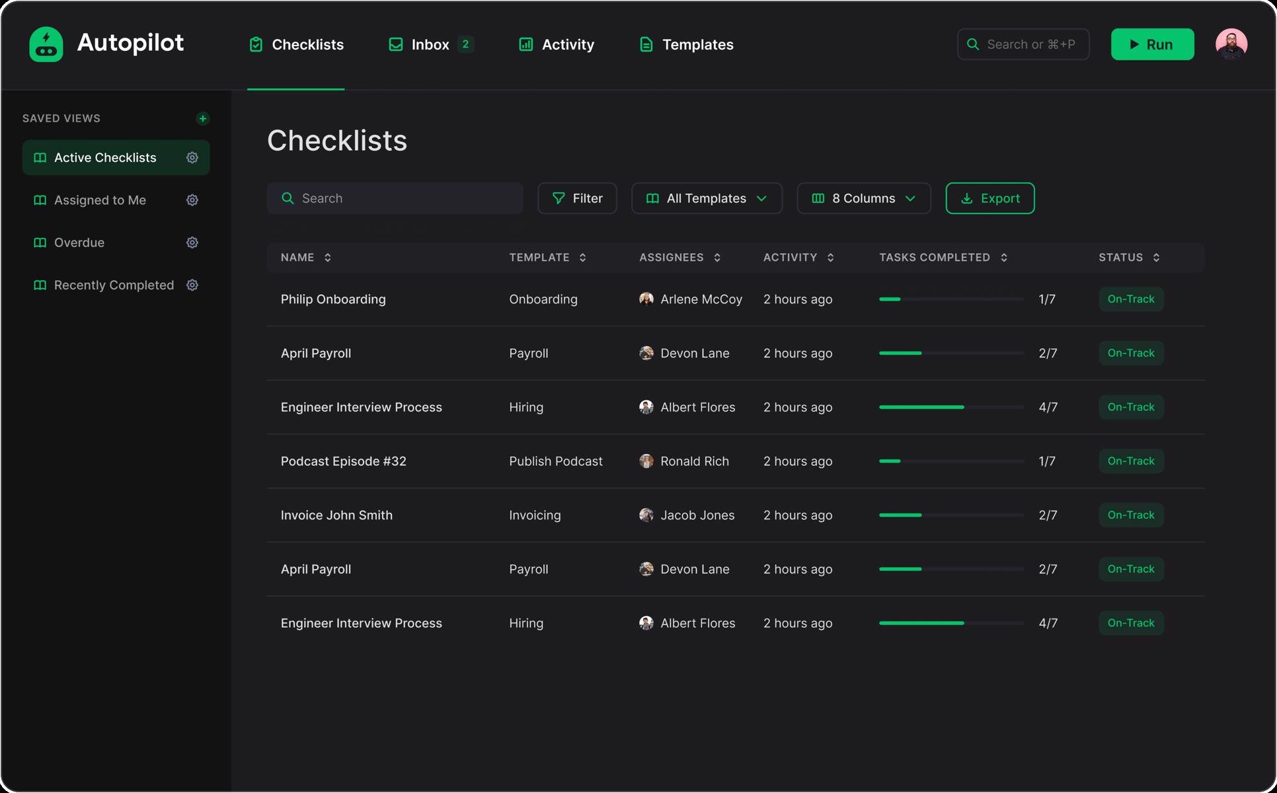Click the Checklists page heading
Viewport: 1277px width, 793px height.
(337, 140)
